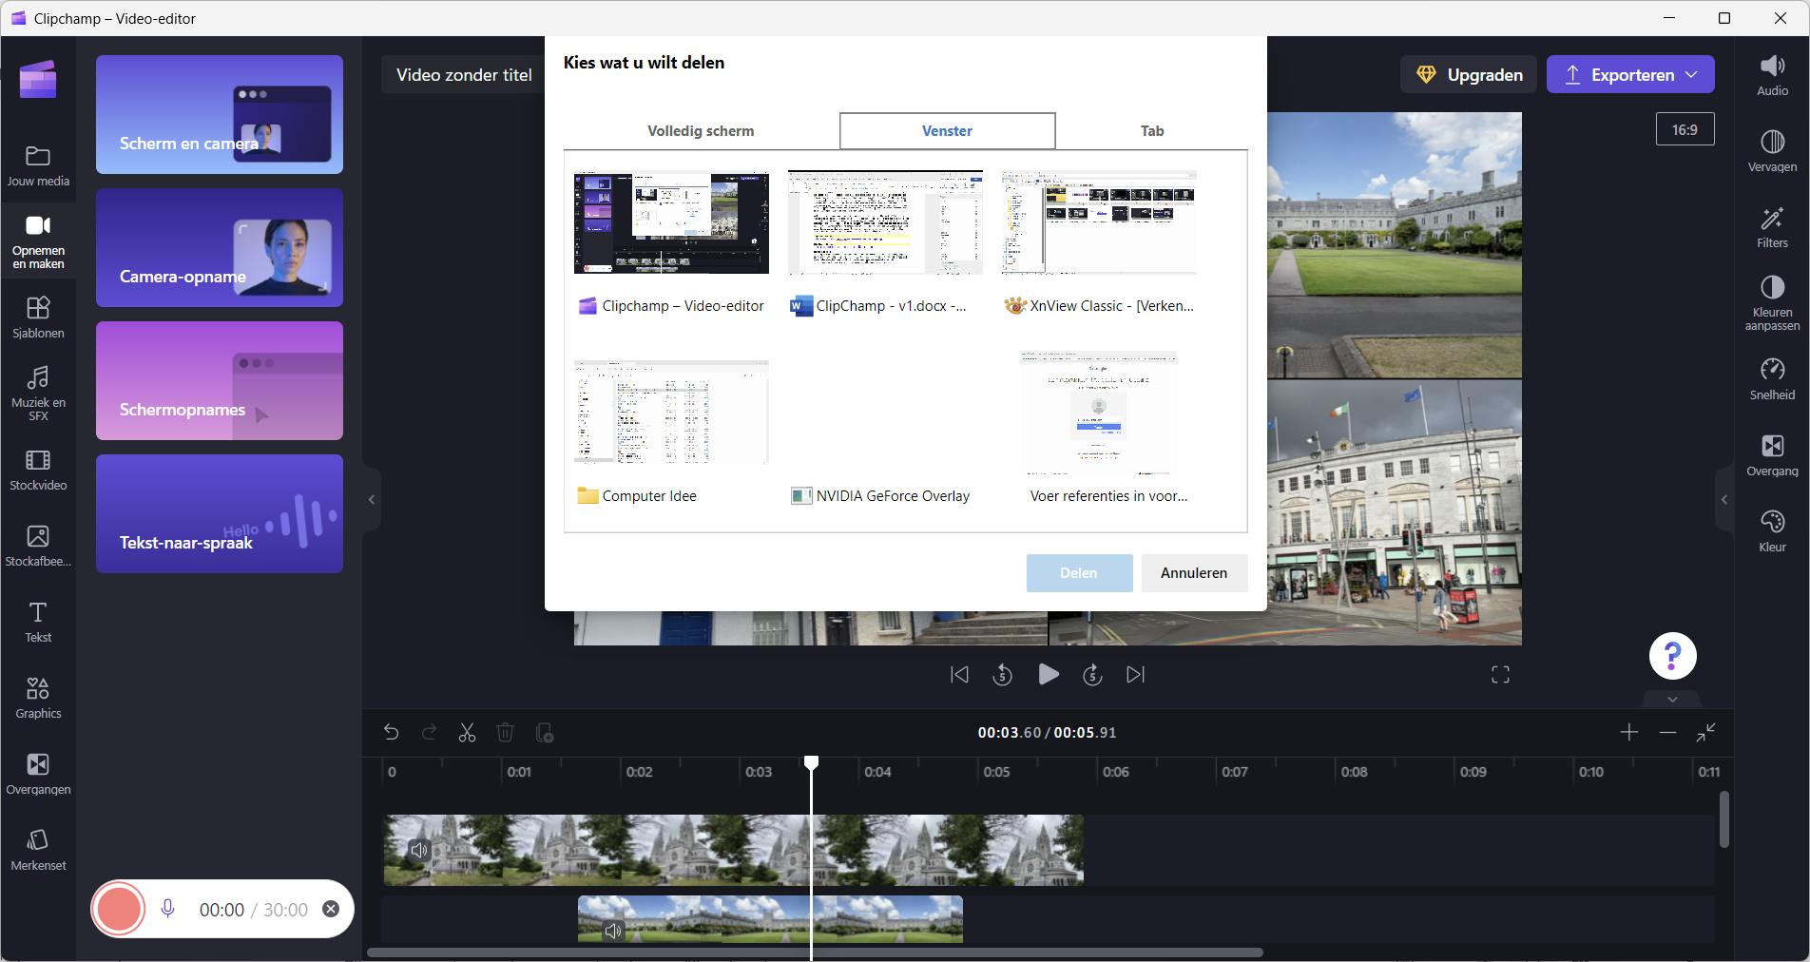Click the Clipchamp logo icon

(38, 78)
